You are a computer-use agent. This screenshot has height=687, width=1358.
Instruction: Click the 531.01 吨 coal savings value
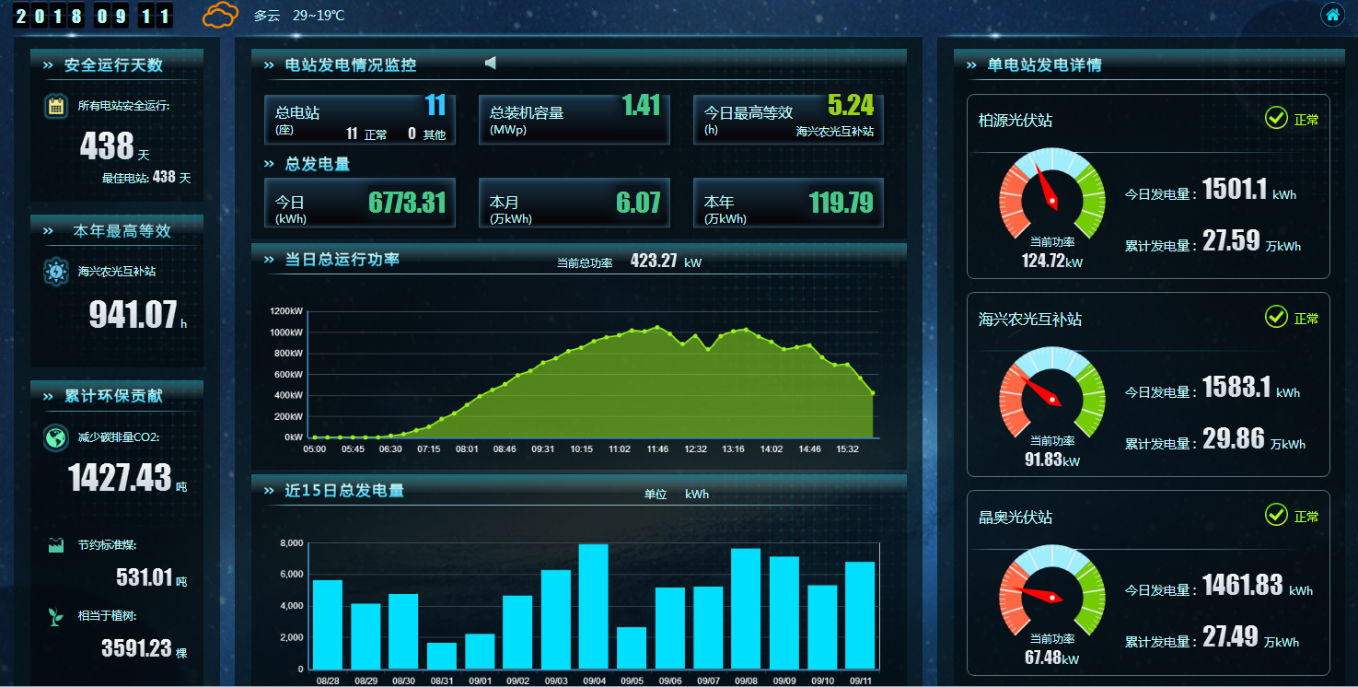(152, 577)
